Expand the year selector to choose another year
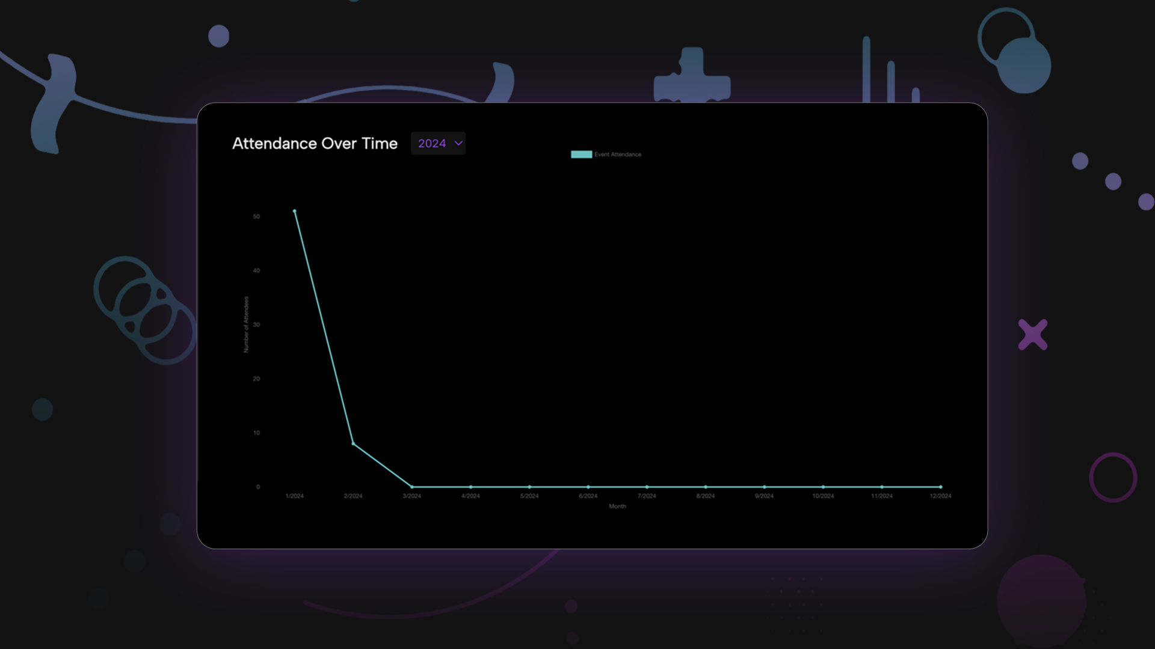1155x649 pixels. tap(437, 143)
